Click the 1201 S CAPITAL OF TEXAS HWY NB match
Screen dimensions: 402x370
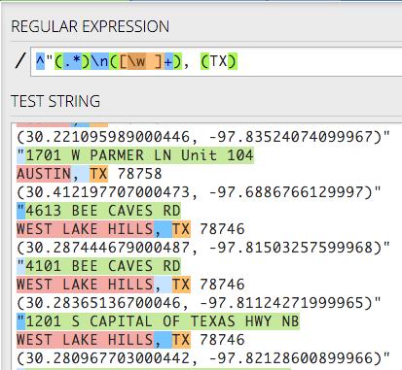coord(163,321)
